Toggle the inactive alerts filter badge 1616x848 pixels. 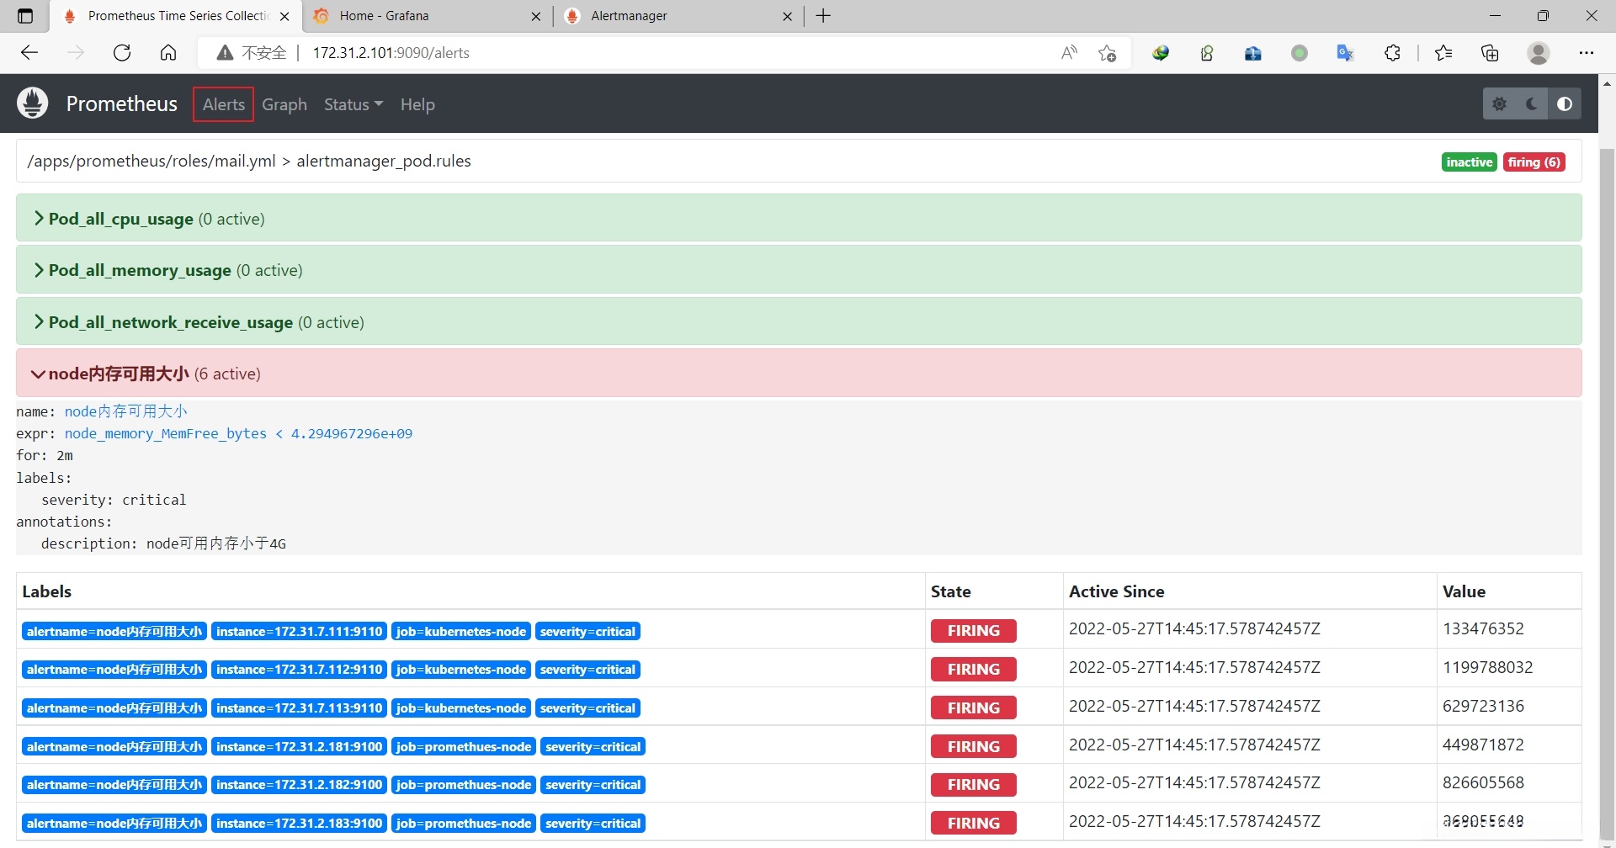(1470, 162)
